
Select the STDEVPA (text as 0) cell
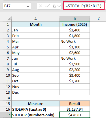(35, 109)
